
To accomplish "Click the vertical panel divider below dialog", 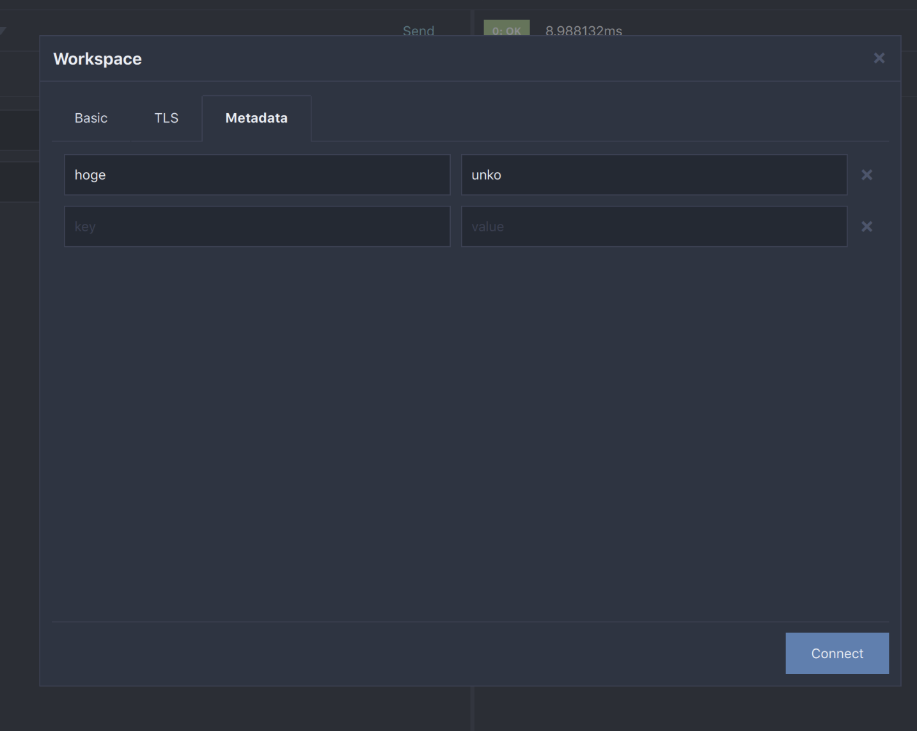I will [x=473, y=709].
